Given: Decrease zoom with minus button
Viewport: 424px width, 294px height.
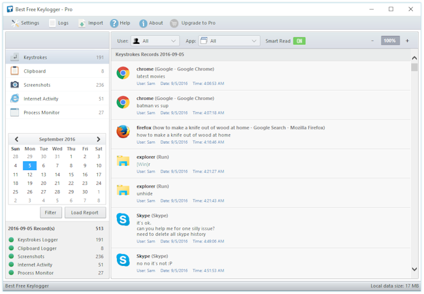Looking at the screenshot, I should tap(372, 41).
